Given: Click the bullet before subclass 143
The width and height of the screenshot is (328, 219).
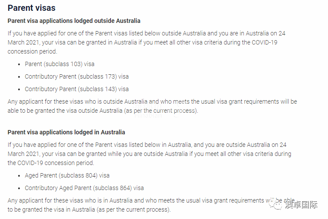Looking at the screenshot, I should click(x=19, y=89).
